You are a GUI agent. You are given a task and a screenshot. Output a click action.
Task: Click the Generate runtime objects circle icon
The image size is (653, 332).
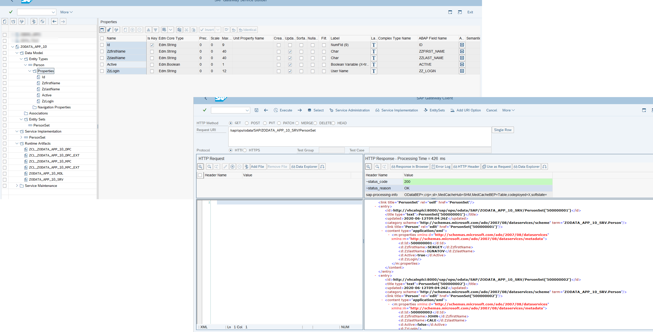[x=42, y=22]
